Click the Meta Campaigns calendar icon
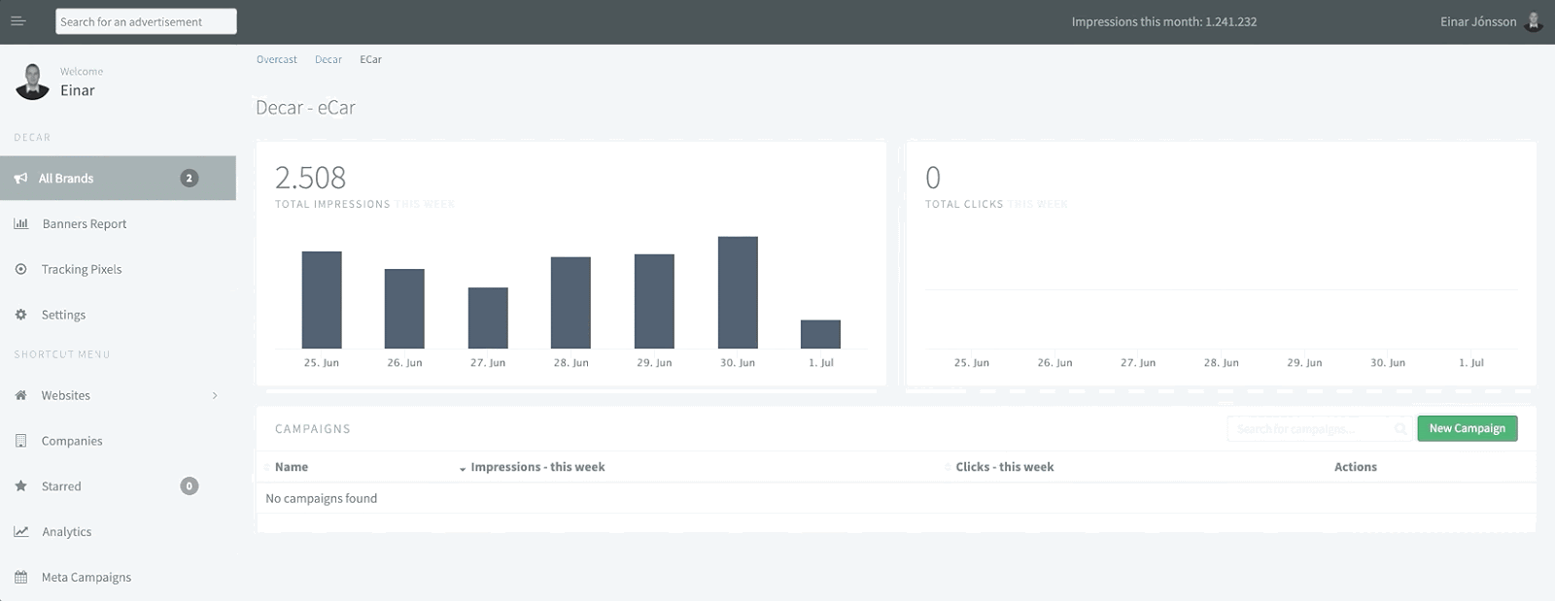 [x=20, y=577]
